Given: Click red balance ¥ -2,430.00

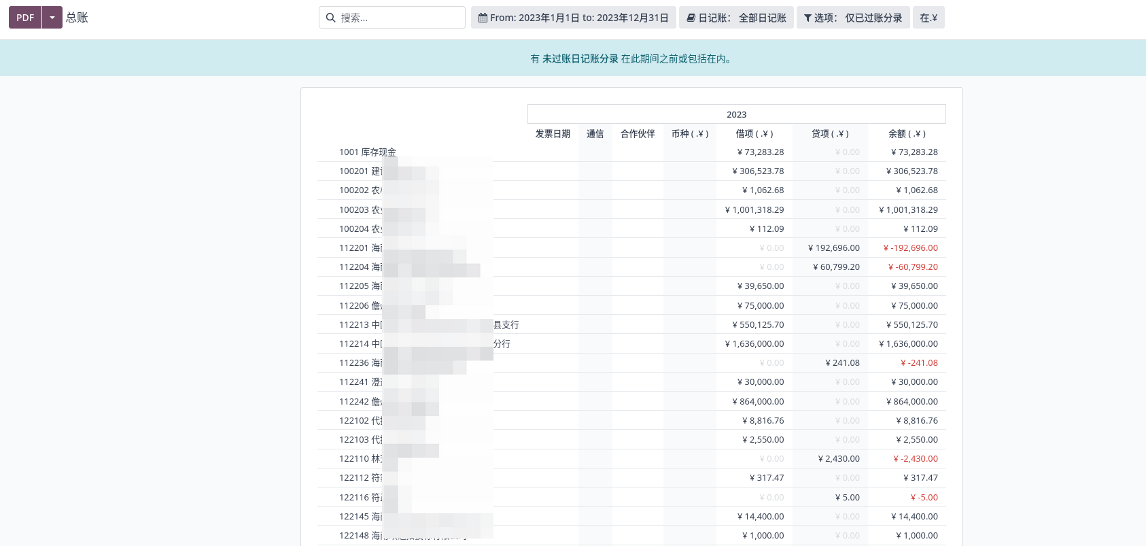Looking at the screenshot, I should click(915, 459).
